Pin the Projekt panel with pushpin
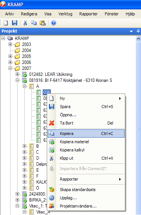This screenshot has height=215, width=141. pyautogui.click(x=138, y=31)
